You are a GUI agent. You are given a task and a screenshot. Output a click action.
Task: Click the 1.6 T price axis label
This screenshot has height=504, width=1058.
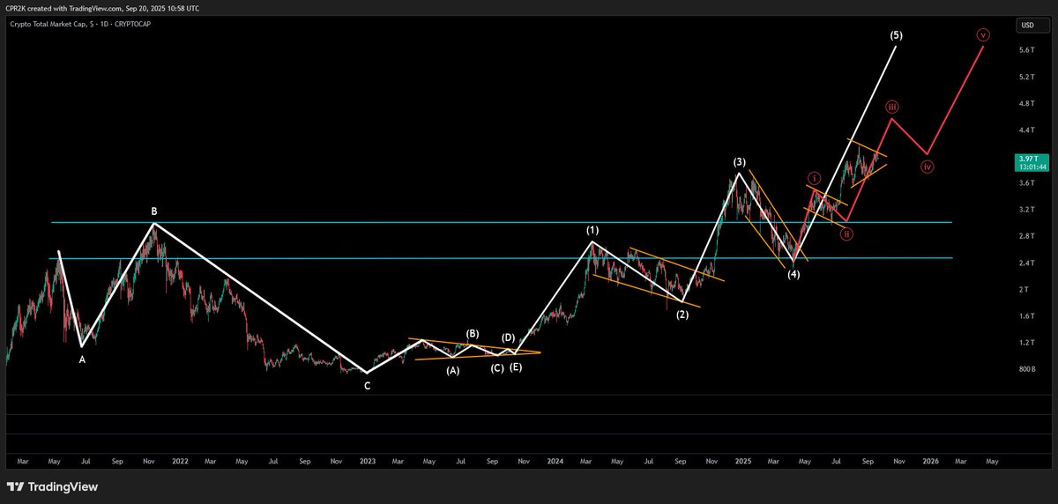coord(1026,315)
